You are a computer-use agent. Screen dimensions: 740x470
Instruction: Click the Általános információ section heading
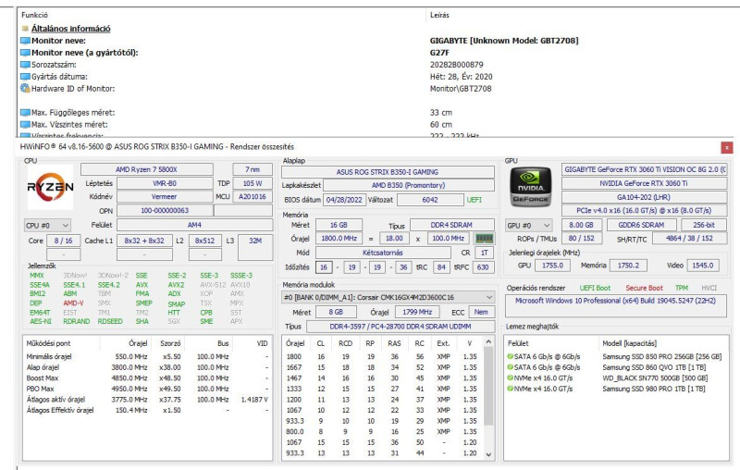click(71, 29)
